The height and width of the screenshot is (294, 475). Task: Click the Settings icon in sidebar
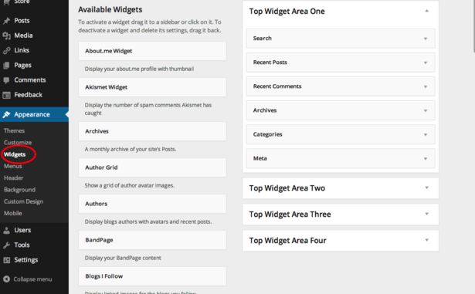pos(6,260)
